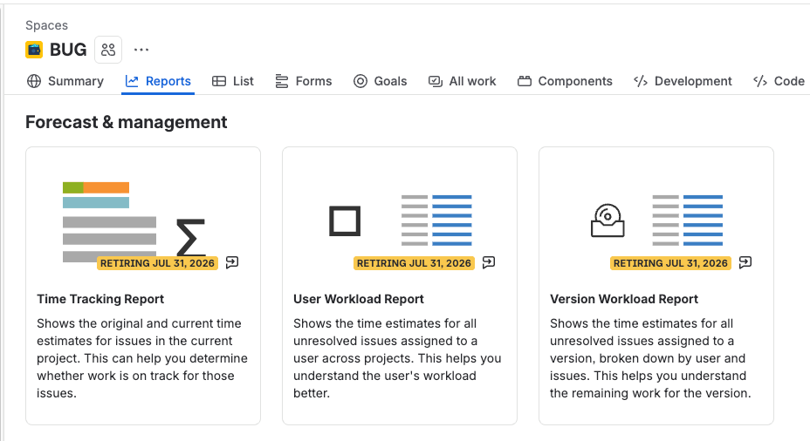Open the Goals tab
The width and height of the screenshot is (810, 441).
click(381, 82)
